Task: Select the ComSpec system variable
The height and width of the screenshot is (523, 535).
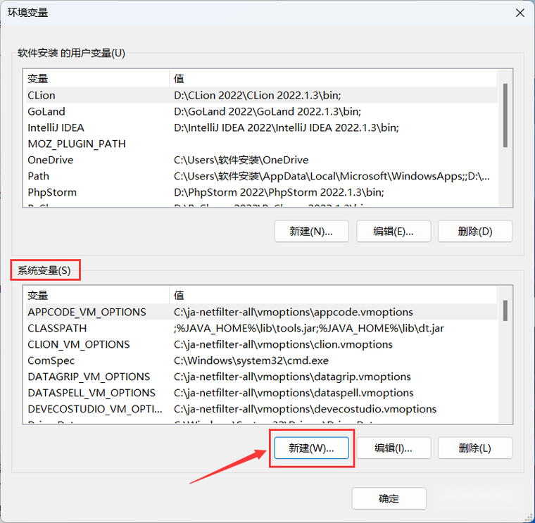Action: click(261, 360)
